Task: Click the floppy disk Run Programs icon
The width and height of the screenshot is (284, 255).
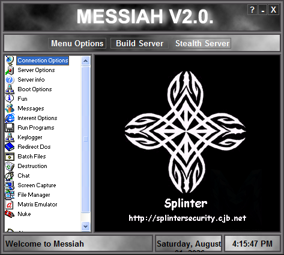Action: (x=10, y=128)
